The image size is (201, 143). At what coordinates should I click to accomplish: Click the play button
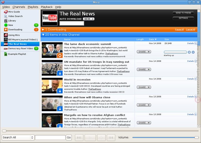[x=90, y=137]
